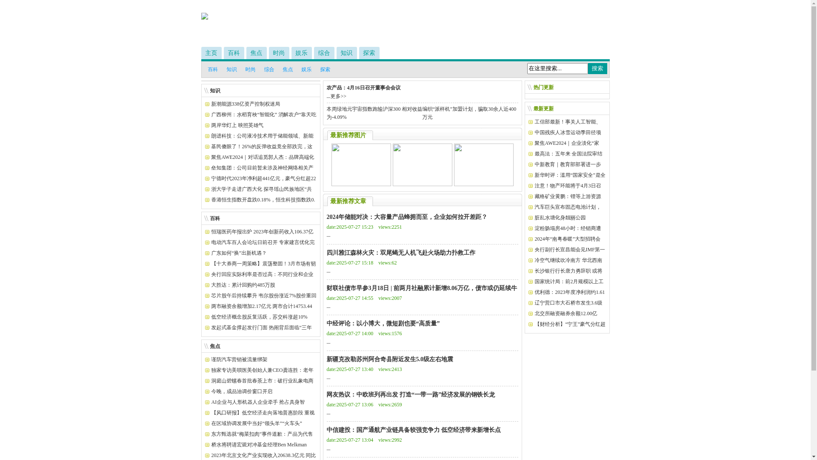Open 焦点 item AI企业与人形机器人企业牵手
Screen dimensions: 817x460
click(x=258, y=402)
